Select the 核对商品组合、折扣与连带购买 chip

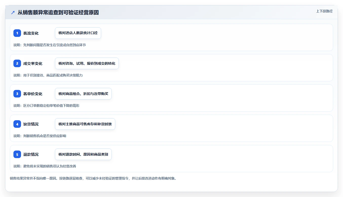(83, 94)
